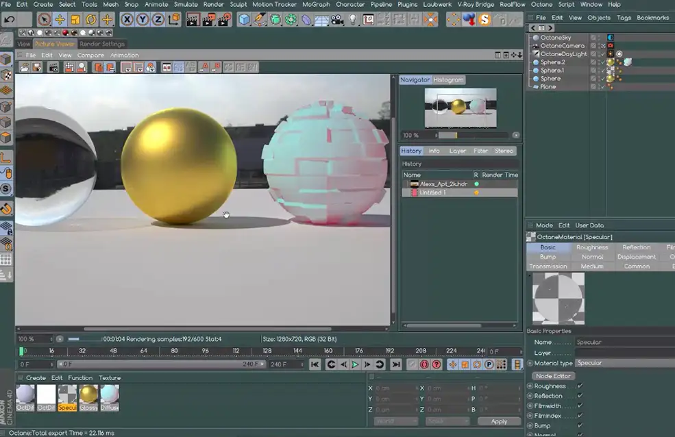
Task: Open Texture menu in material manager
Action: pyautogui.click(x=110, y=377)
